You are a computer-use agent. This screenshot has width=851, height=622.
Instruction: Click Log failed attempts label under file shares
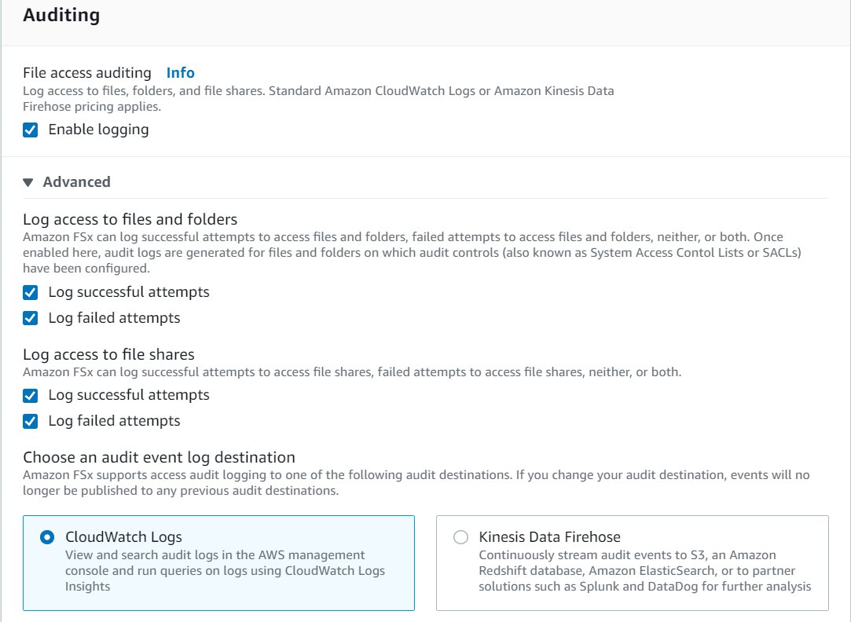pos(114,421)
